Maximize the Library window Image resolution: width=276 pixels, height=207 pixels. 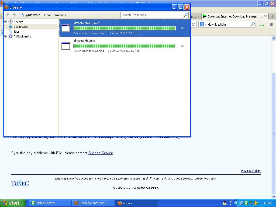(x=181, y=7)
